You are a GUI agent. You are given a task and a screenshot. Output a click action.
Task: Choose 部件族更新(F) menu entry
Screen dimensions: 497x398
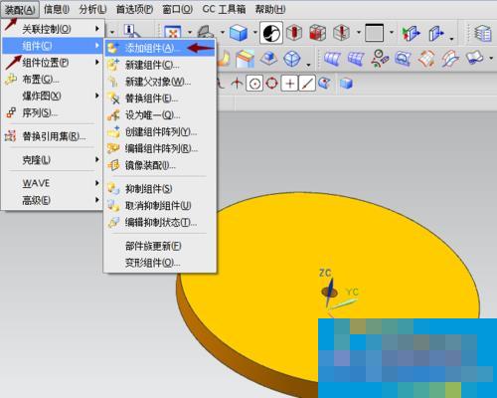pyautogui.click(x=160, y=246)
